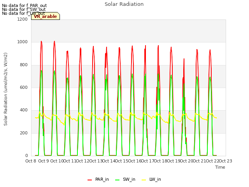249x187 pixels.
Task: Click the Oct 20 x-axis tick label
Action: (187, 161)
